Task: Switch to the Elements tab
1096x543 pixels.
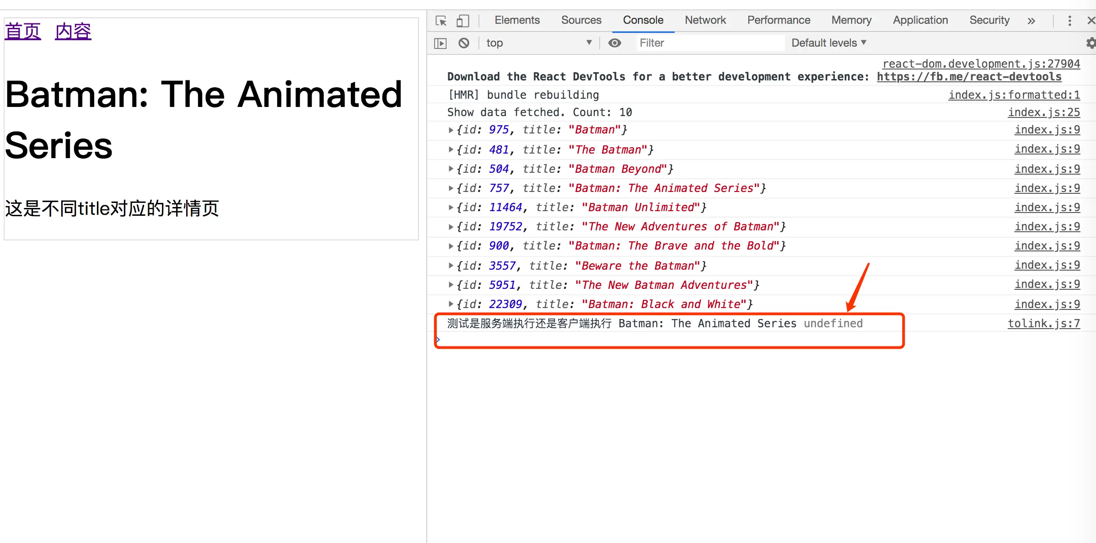Action: click(x=517, y=20)
